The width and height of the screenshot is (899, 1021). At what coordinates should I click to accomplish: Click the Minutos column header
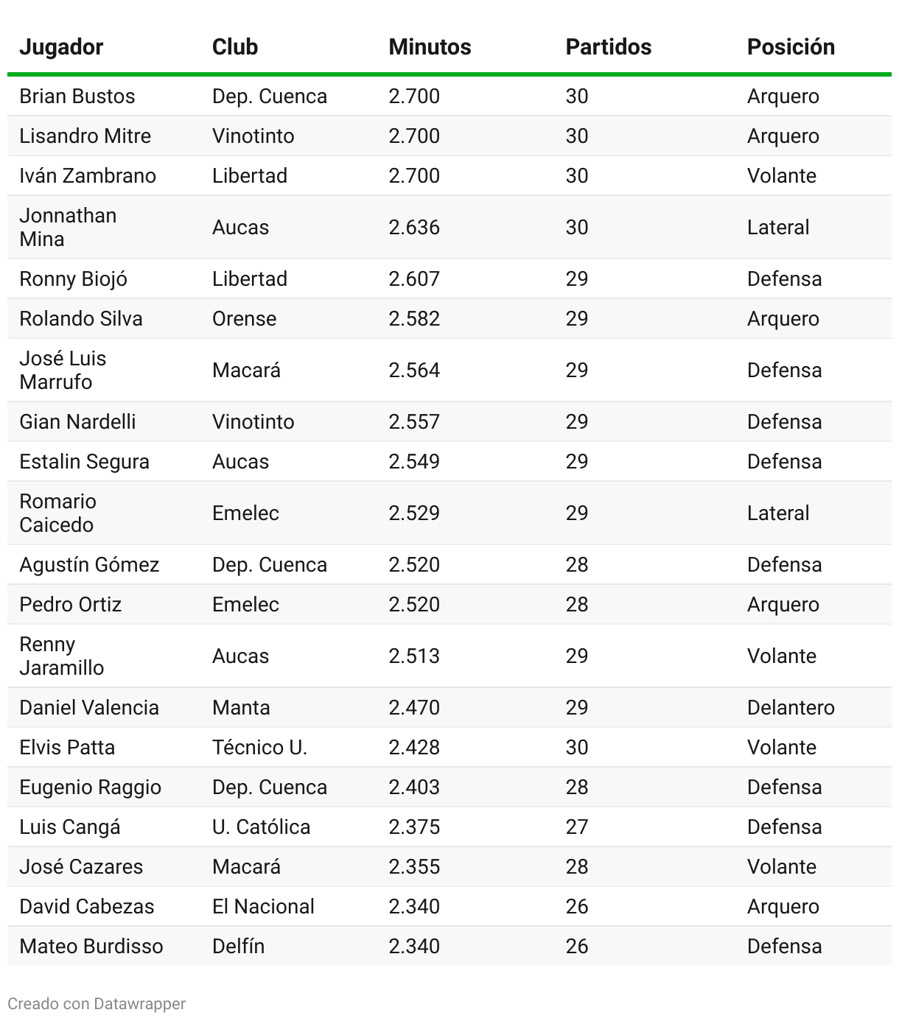pyautogui.click(x=430, y=47)
